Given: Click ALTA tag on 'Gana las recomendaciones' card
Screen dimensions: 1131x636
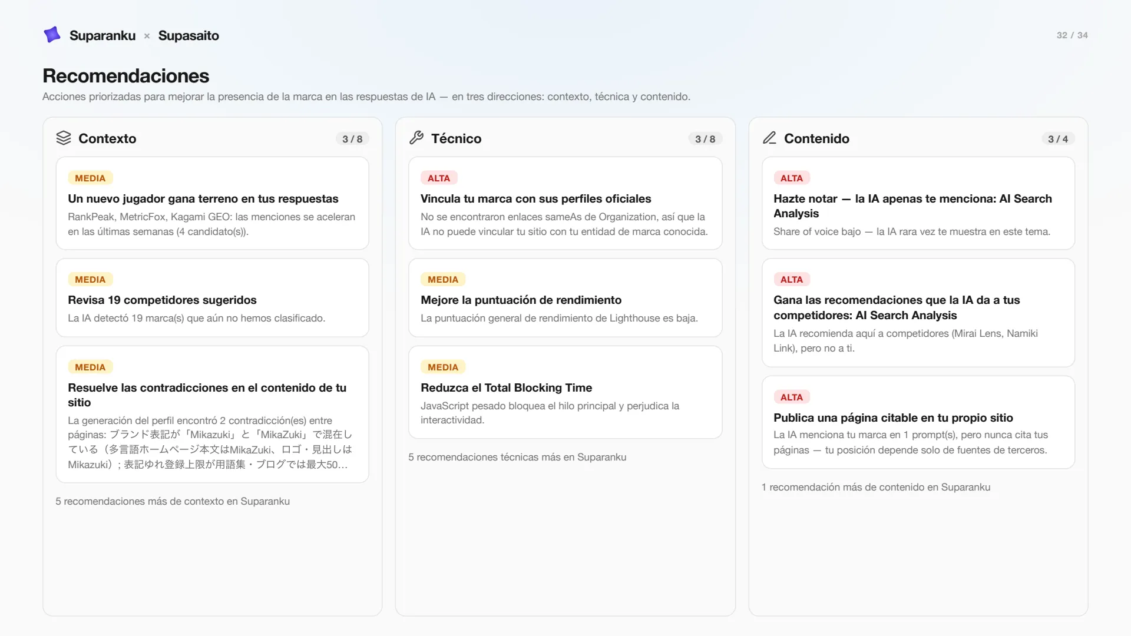Looking at the screenshot, I should click(x=792, y=279).
